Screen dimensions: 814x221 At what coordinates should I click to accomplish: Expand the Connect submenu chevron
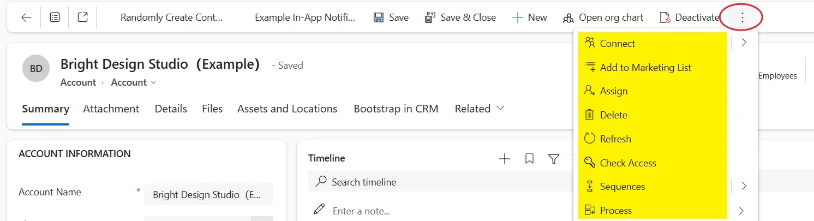click(x=744, y=43)
